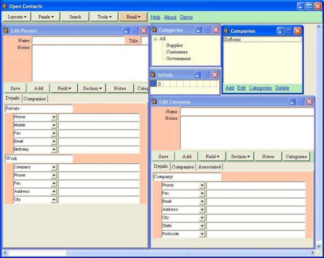This screenshot has height=258, width=324.
Task: Minimize the Edit Company panel
Action: 292,102
